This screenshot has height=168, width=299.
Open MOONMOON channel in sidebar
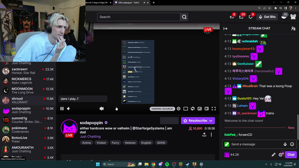[x=28, y=91]
